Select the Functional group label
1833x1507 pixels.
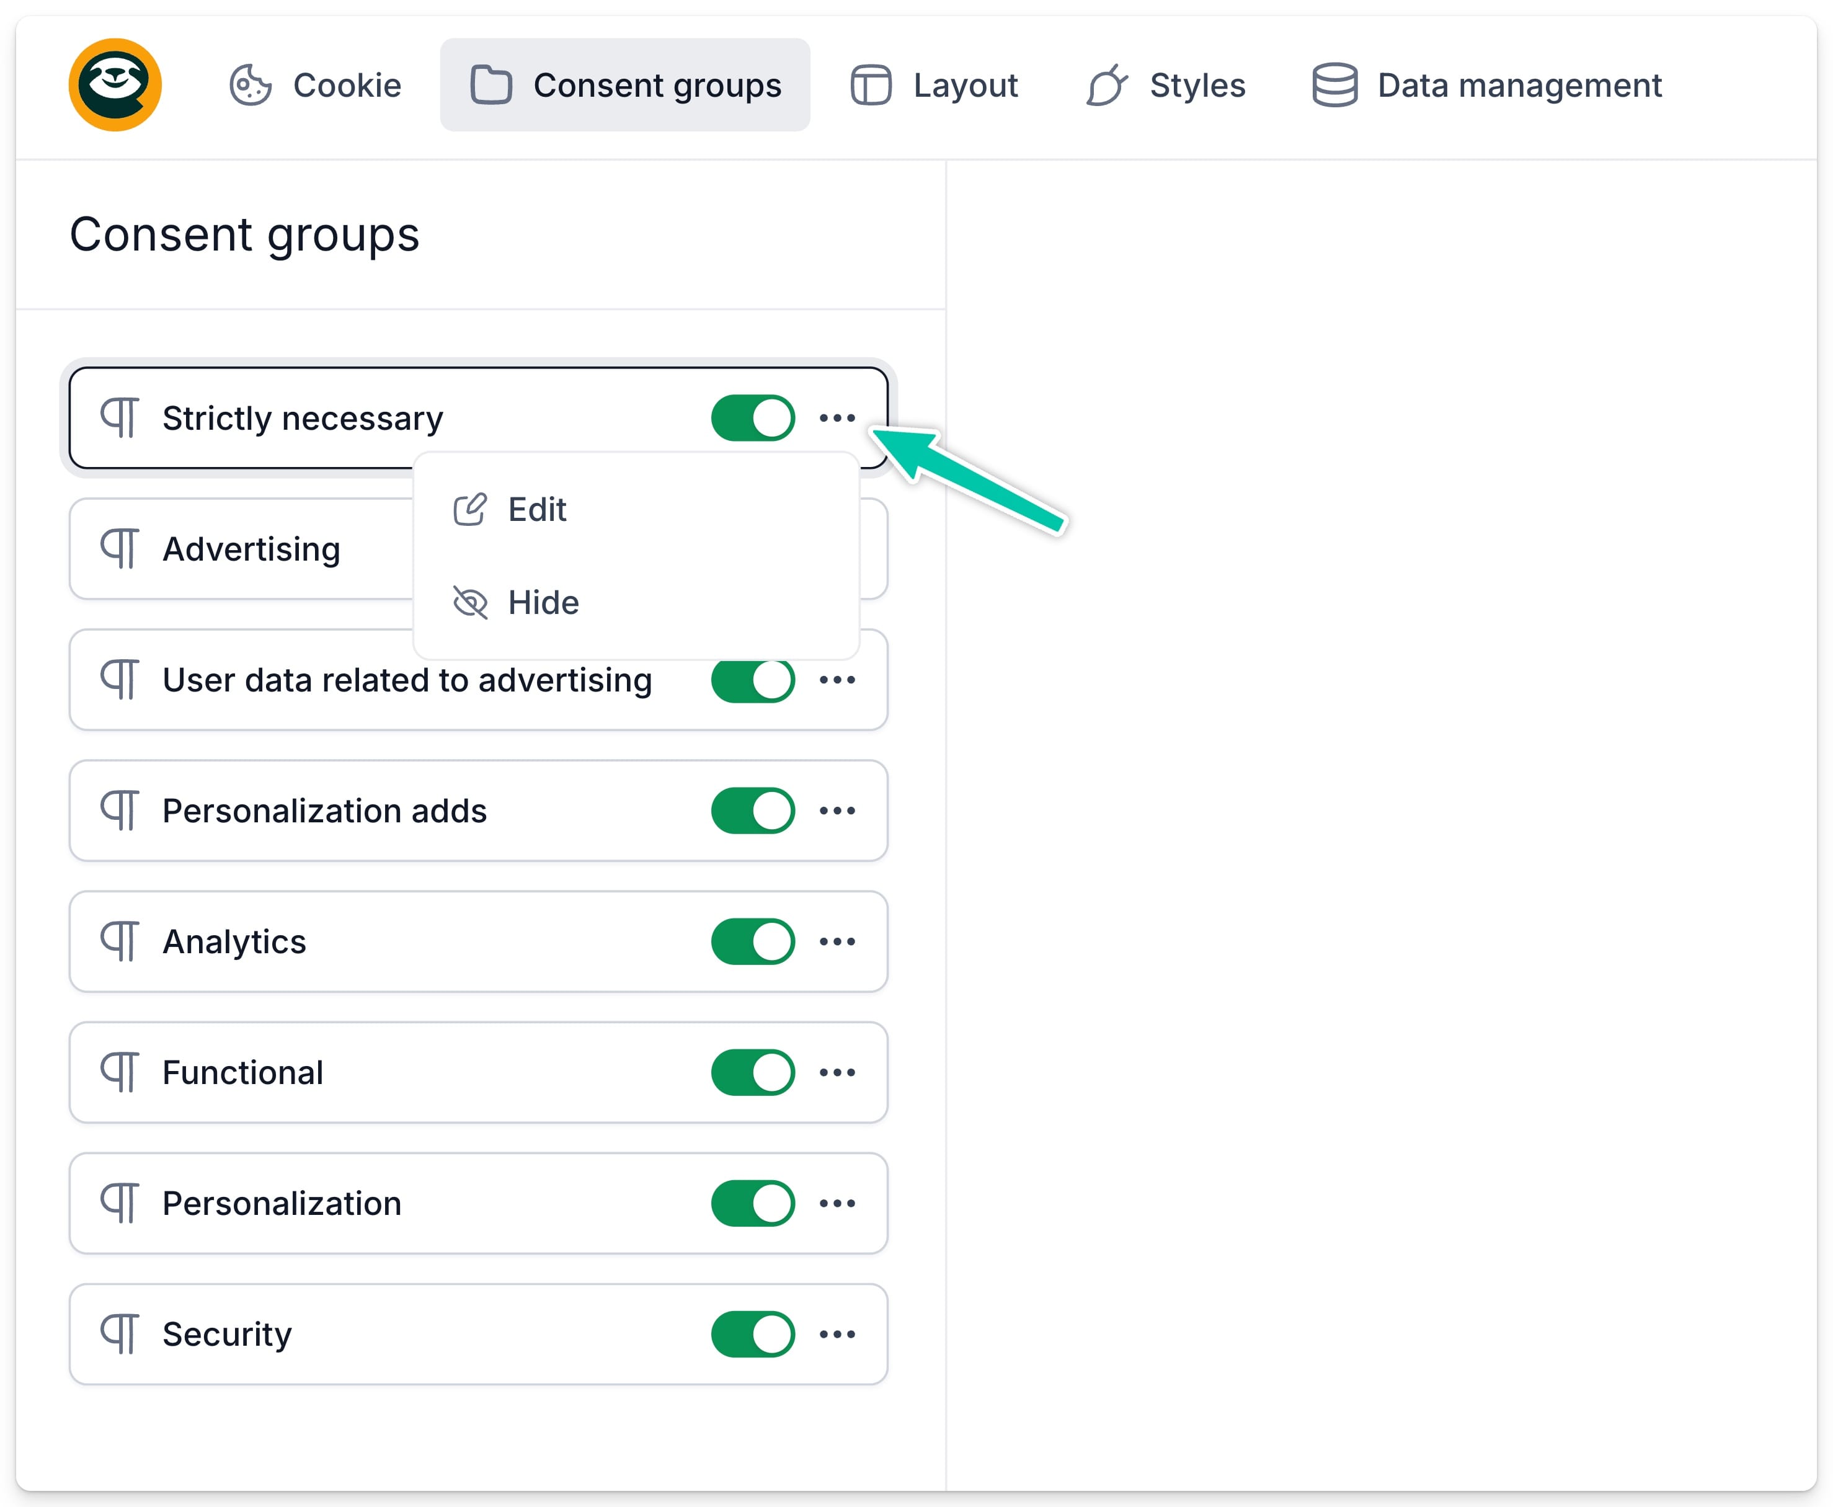pos(243,1073)
